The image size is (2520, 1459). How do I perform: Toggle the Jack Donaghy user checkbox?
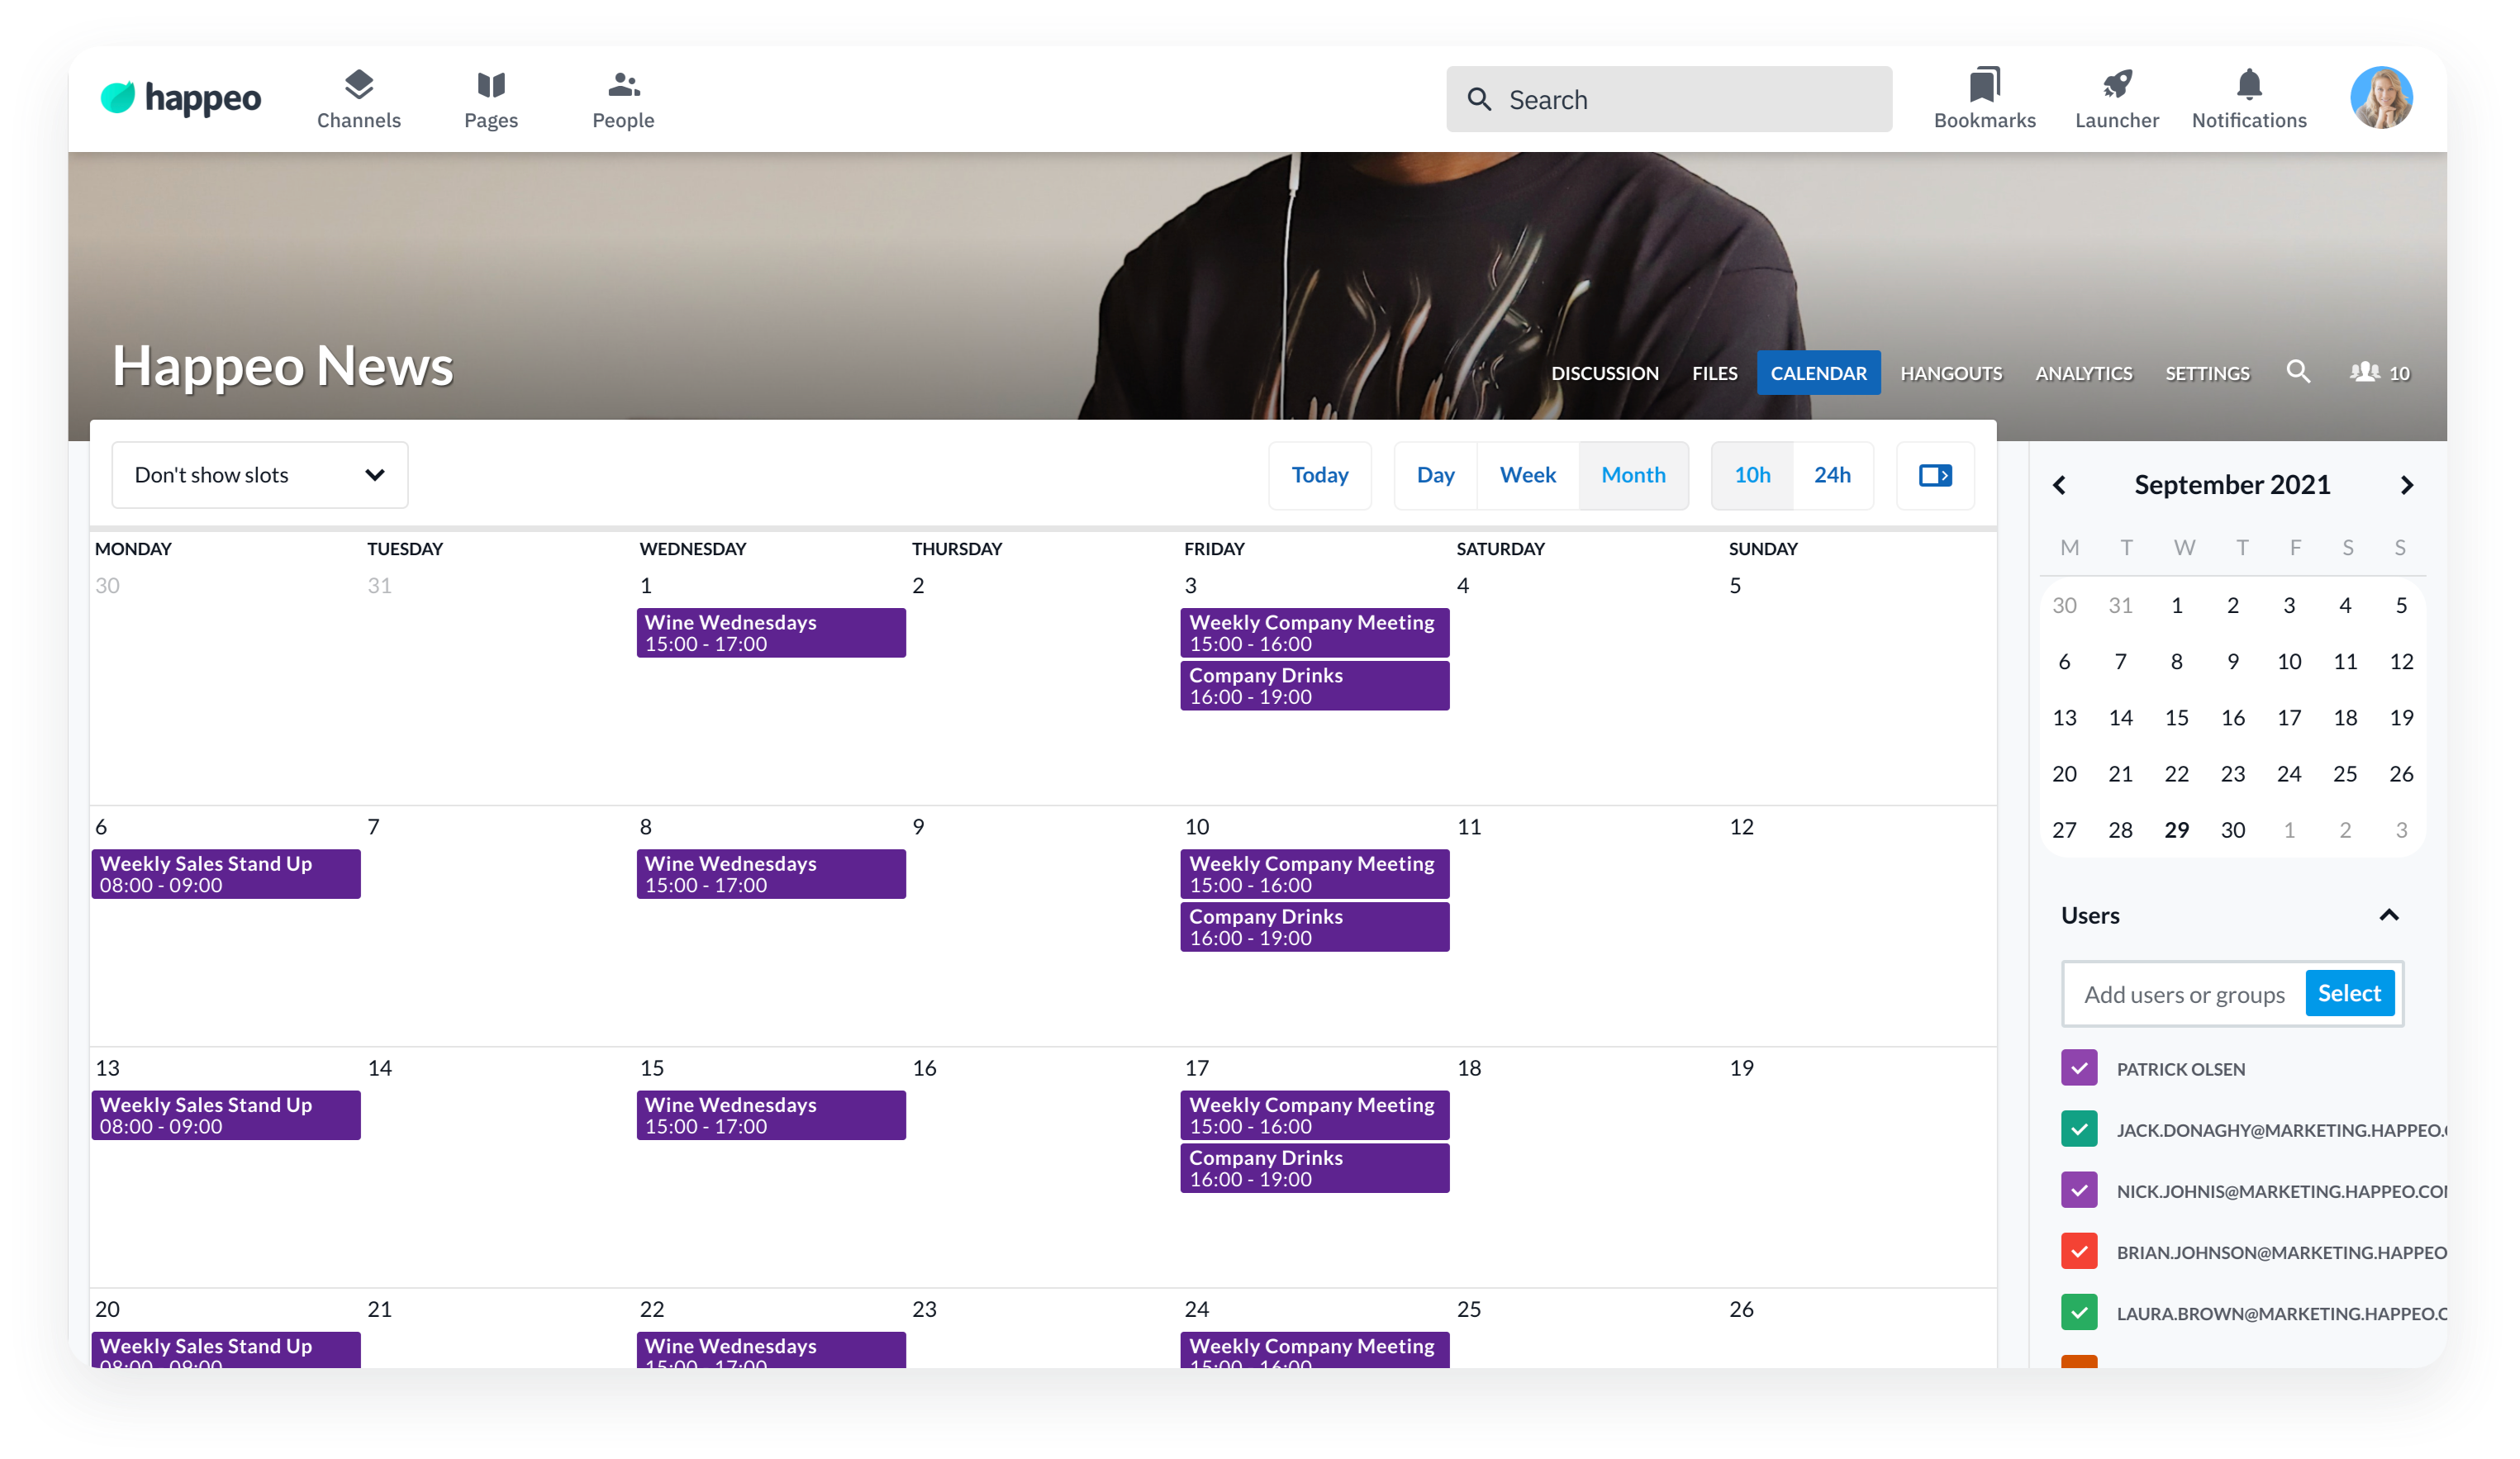[2079, 1129]
